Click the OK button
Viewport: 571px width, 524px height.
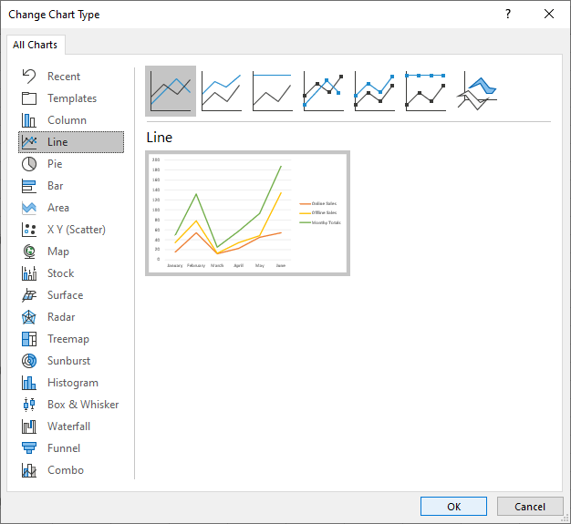click(x=453, y=507)
